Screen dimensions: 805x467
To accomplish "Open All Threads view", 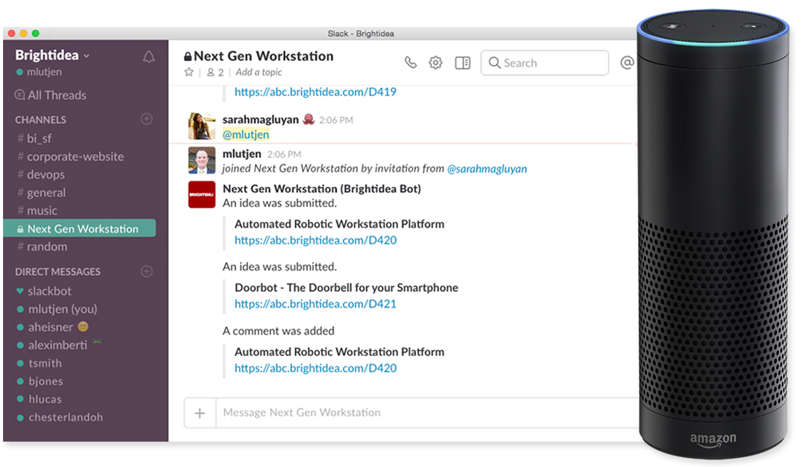I will pyautogui.click(x=51, y=95).
